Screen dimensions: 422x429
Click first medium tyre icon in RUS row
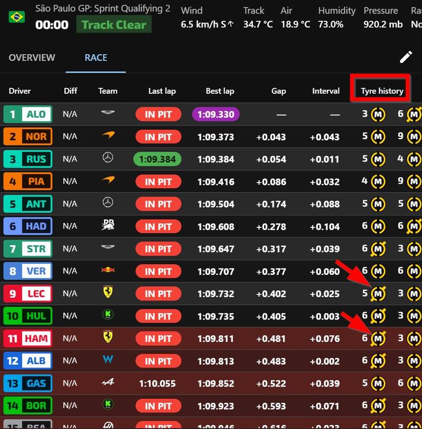pos(378,159)
